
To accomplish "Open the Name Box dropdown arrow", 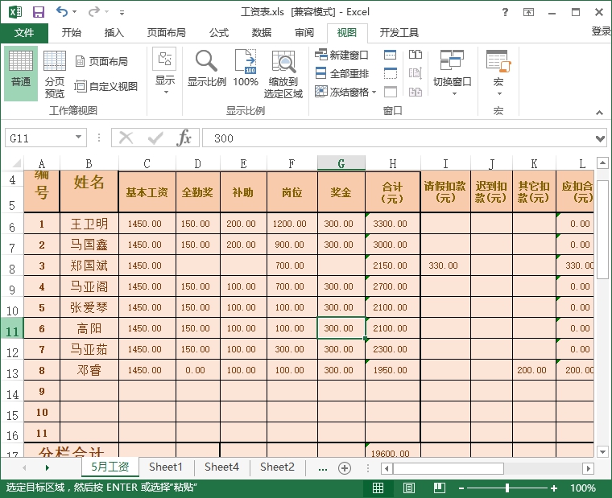I will (78, 138).
